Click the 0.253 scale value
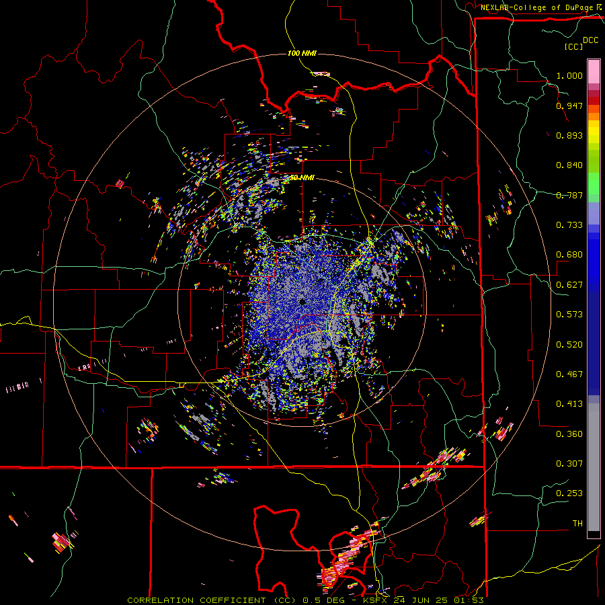This screenshot has height=605, width=605. tap(569, 493)
